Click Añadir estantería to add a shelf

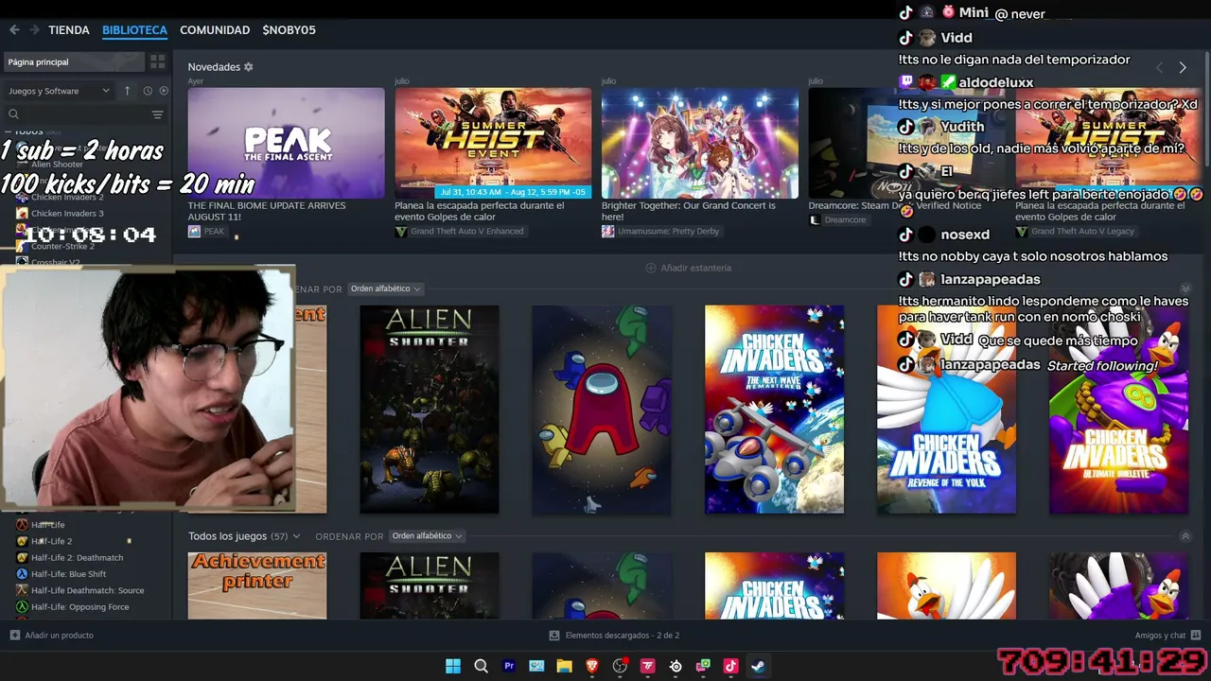[688, 268]
